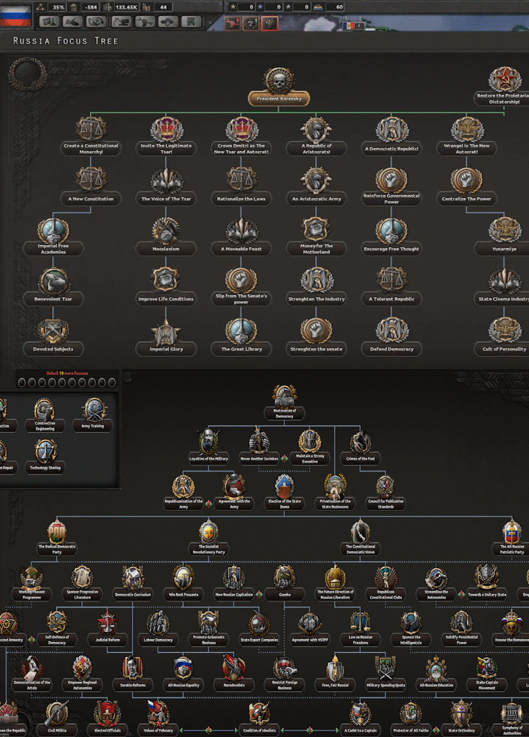Viewport: 529px width, 737px height.
Task: Select The Voice of The Tsar focus
Action: tap(166, 186)
